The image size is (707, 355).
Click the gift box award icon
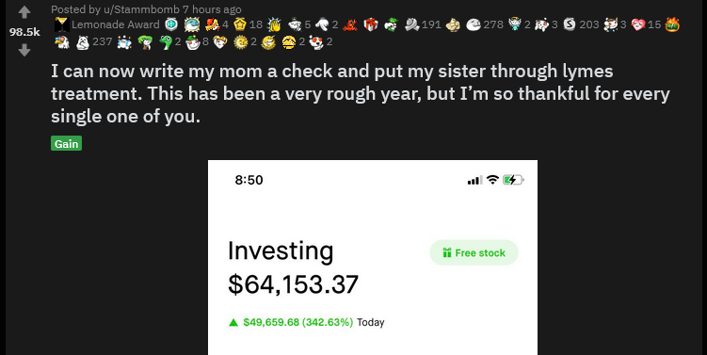(x=371, y=24)
